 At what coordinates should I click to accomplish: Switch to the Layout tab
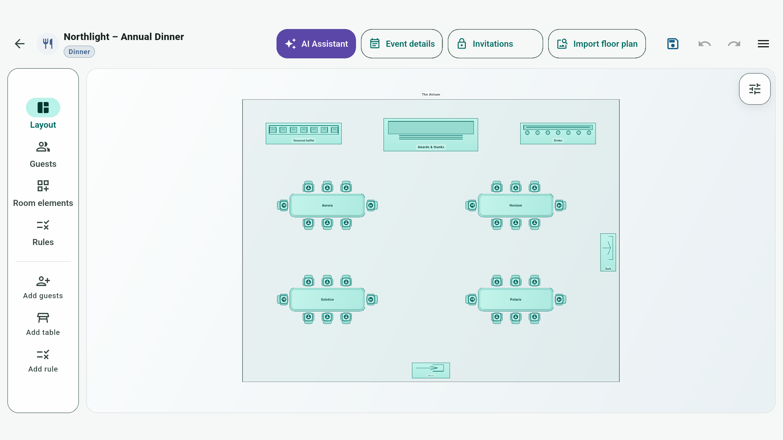point(43,114)
